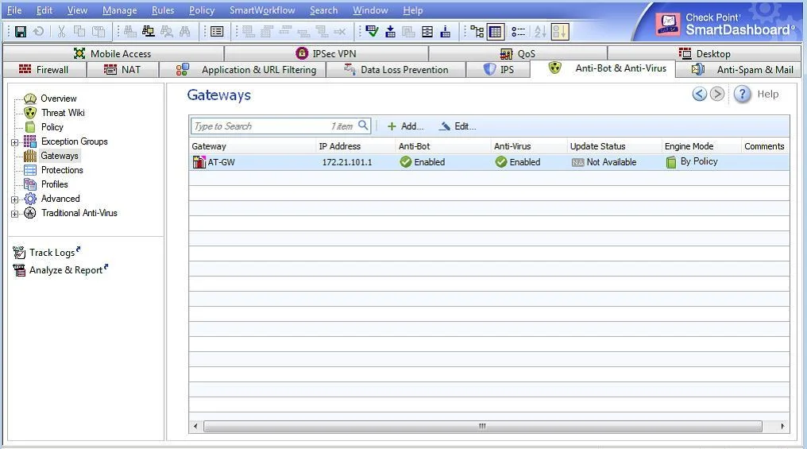
Task: Click the scrollbar left arrow
Action: (195, 426)
